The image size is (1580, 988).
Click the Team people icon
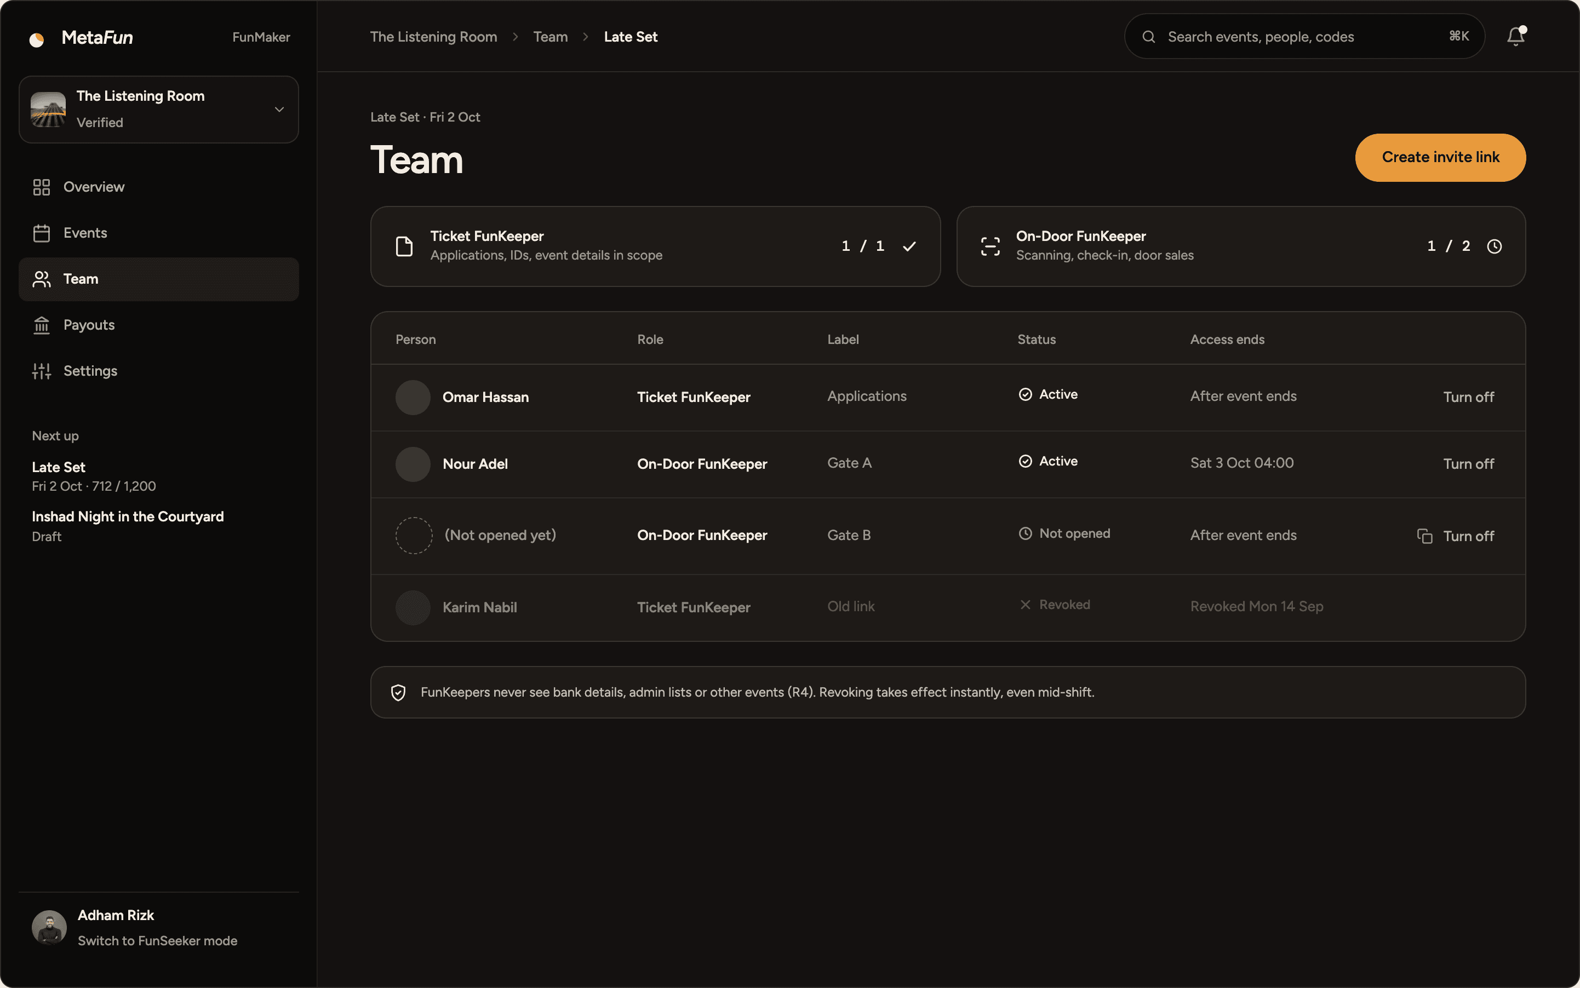point(41,279)
